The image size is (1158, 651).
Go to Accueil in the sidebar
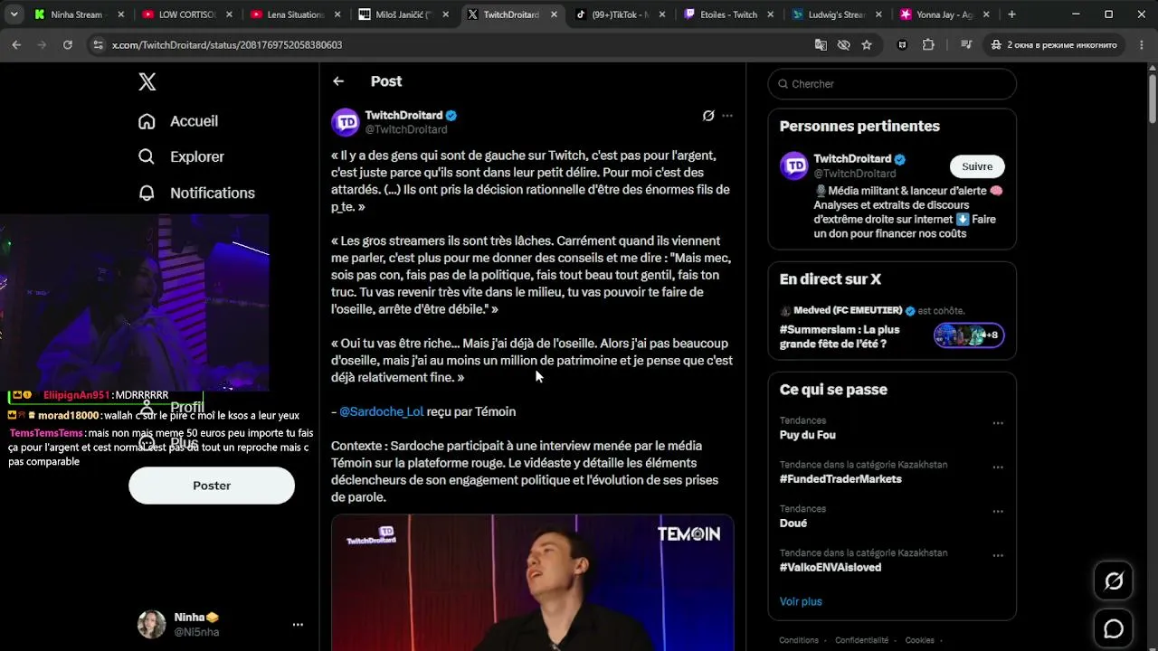178,121
